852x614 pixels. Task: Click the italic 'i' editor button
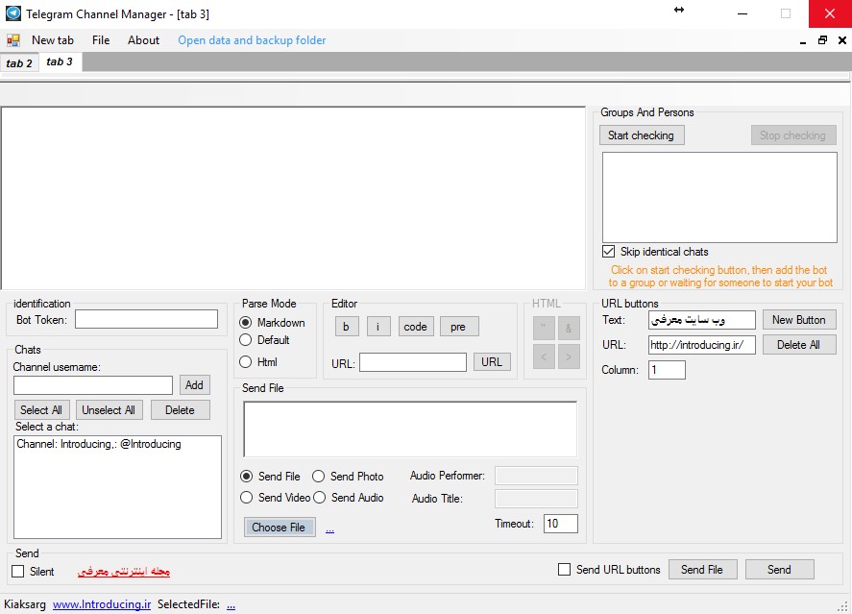click(x=378, y=327)
